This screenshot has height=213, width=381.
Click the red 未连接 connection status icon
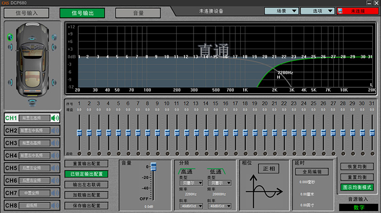pyautogui.click(x=340, y=11)
